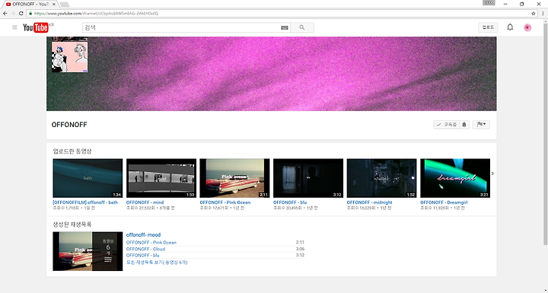Click the uploaded videos section heading

pos(72,151)
